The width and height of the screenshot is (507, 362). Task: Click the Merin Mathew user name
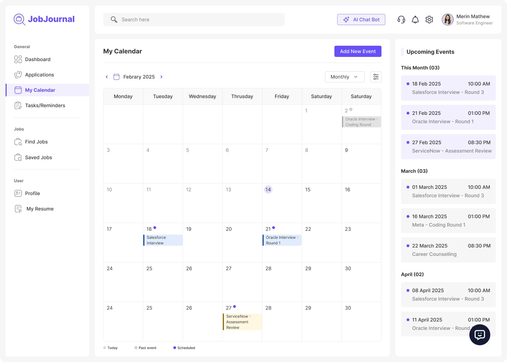pyautogui.click(x=473, y=16)
